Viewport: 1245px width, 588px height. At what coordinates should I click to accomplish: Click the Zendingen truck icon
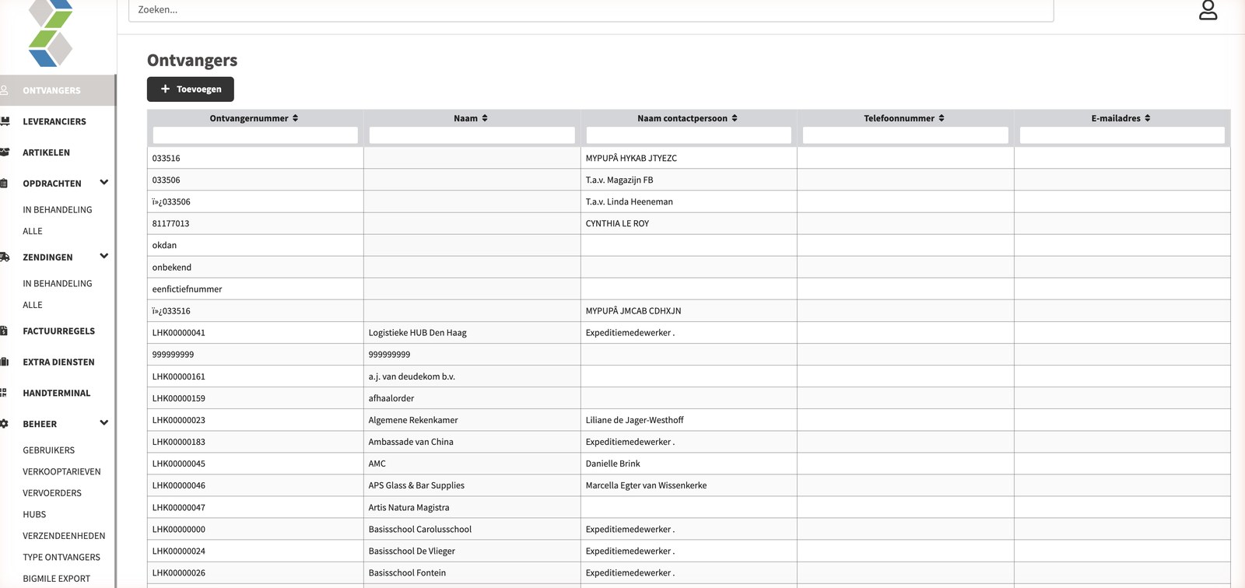point(5,257)
